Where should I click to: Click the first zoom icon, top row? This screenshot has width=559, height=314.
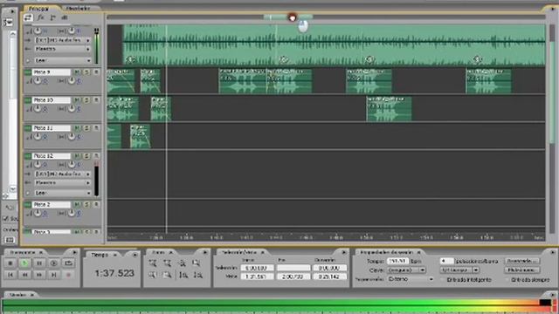(153, 263)
